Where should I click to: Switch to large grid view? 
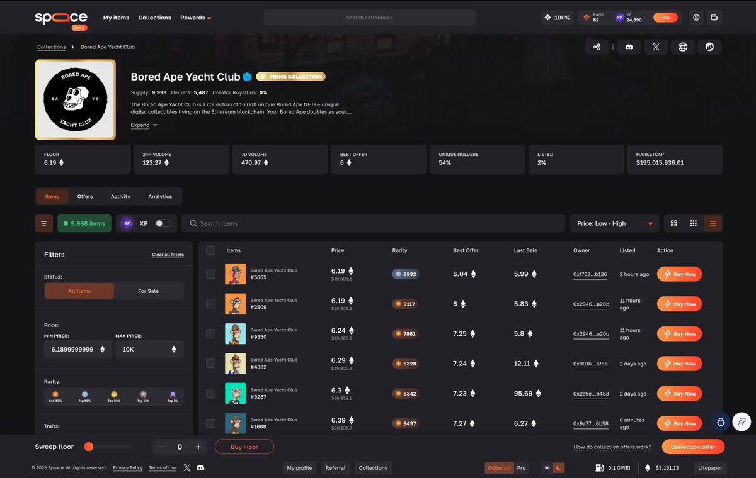pos(673,223)
